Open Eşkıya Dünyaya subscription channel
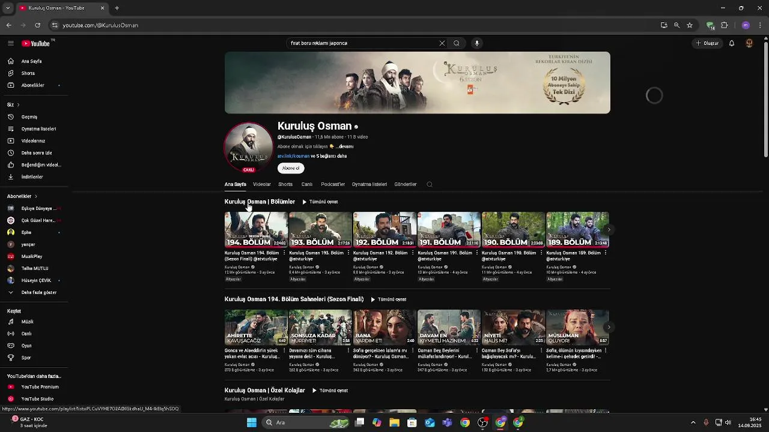This screenshot has height=432, width=769. tap(34, 208)
